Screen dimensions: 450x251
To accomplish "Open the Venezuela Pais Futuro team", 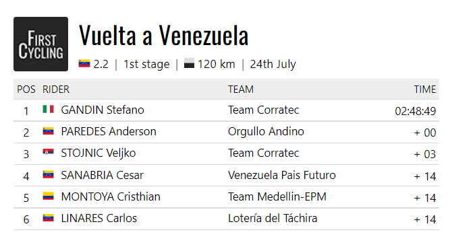I will (282, 175).
